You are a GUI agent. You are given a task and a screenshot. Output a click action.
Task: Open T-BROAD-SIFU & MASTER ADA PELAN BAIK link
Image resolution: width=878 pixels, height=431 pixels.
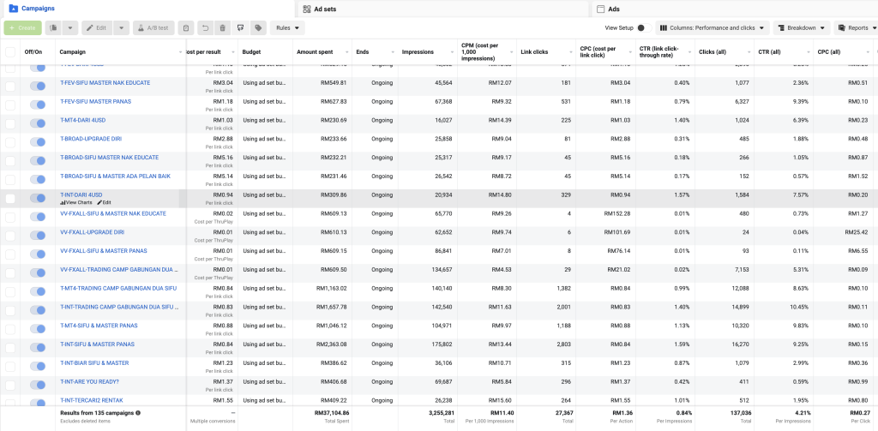pyautogui.click(x=116, y=177)
